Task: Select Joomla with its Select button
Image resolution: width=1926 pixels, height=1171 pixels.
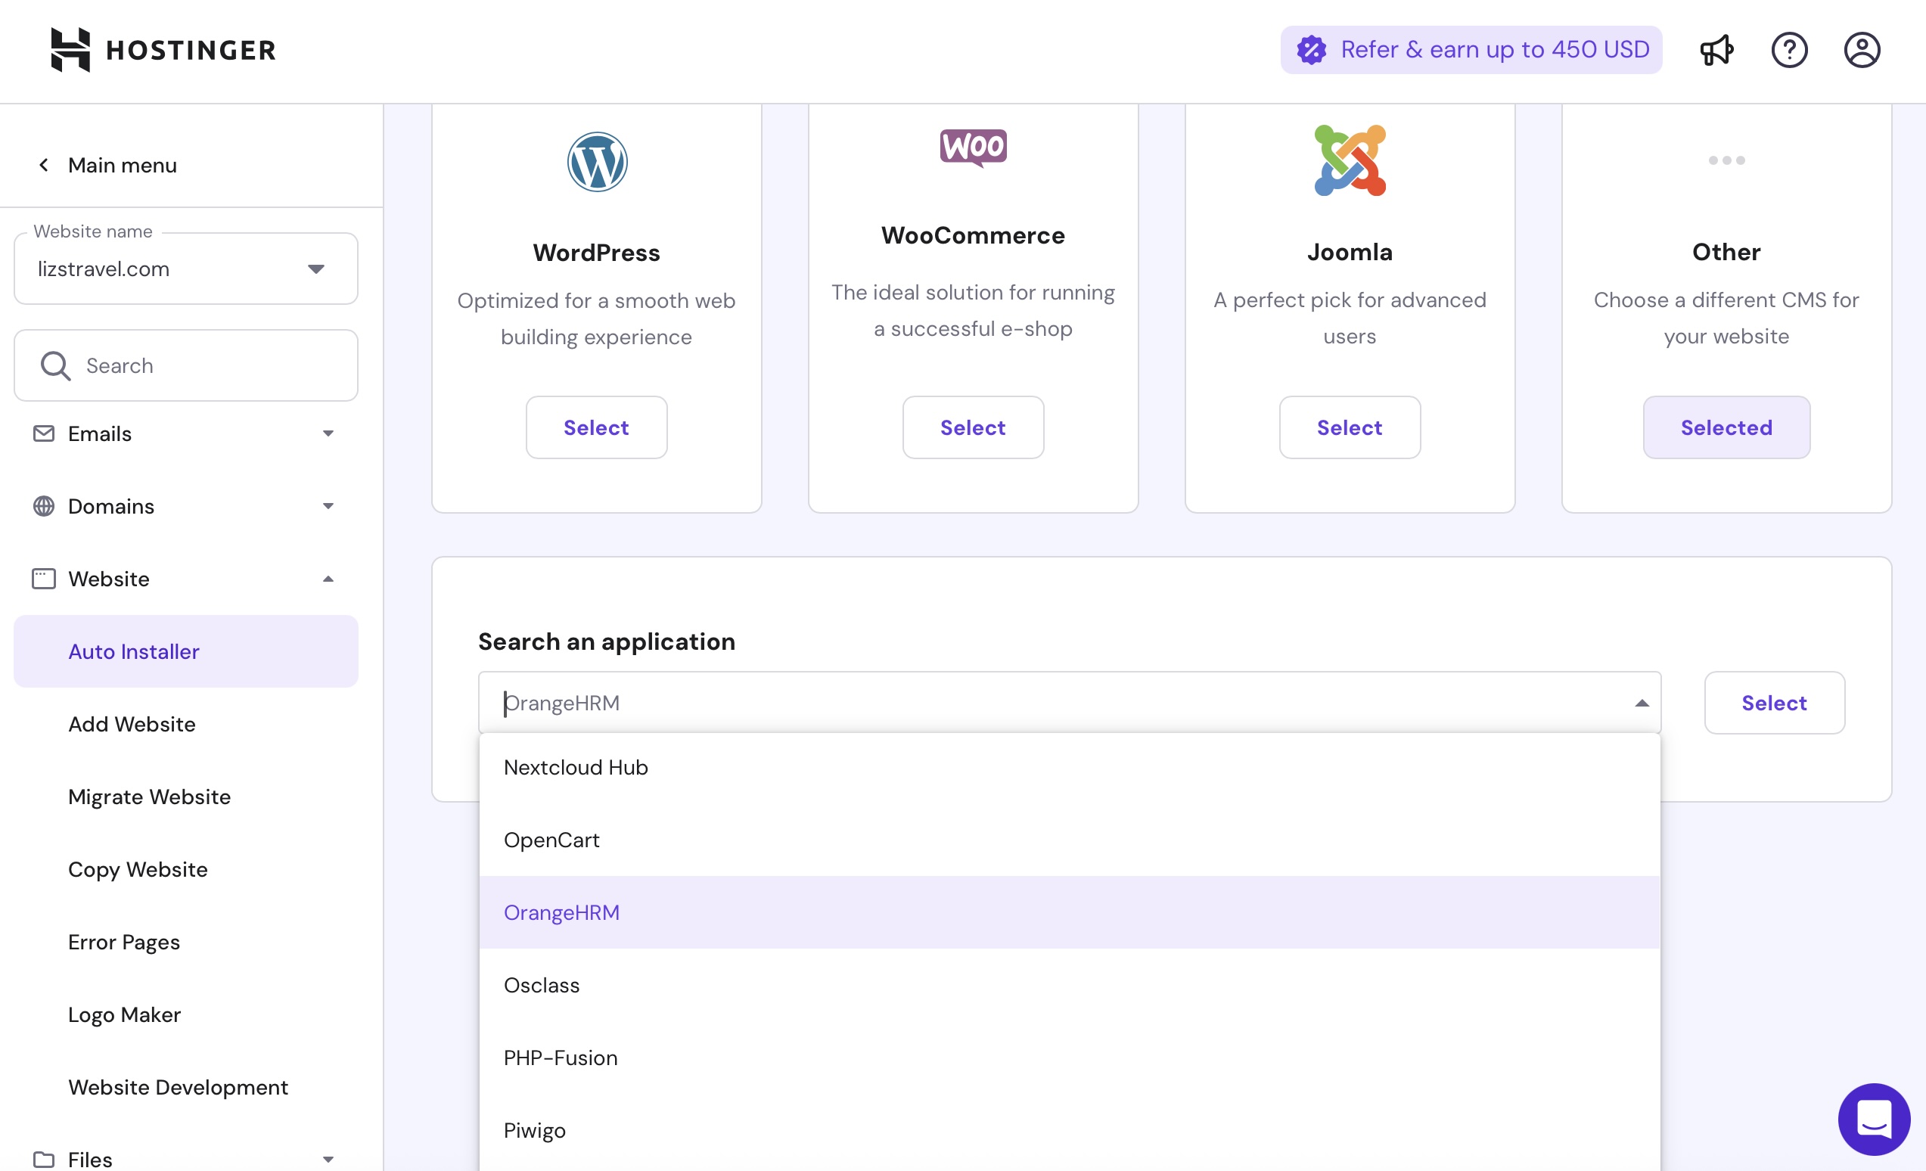Action: [1350, 427]
